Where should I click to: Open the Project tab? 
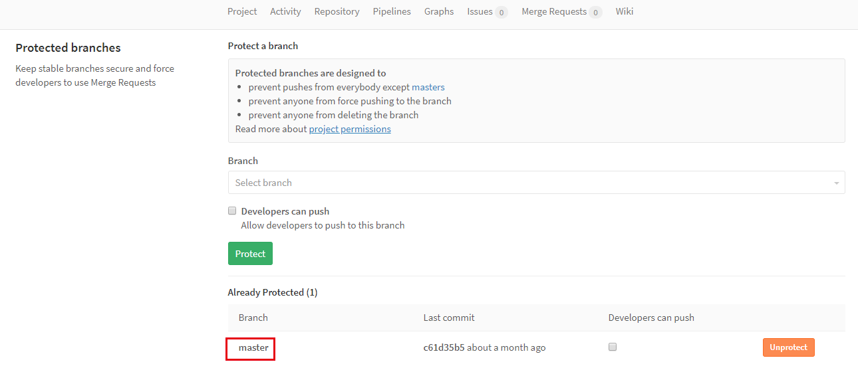pos(242,11)
